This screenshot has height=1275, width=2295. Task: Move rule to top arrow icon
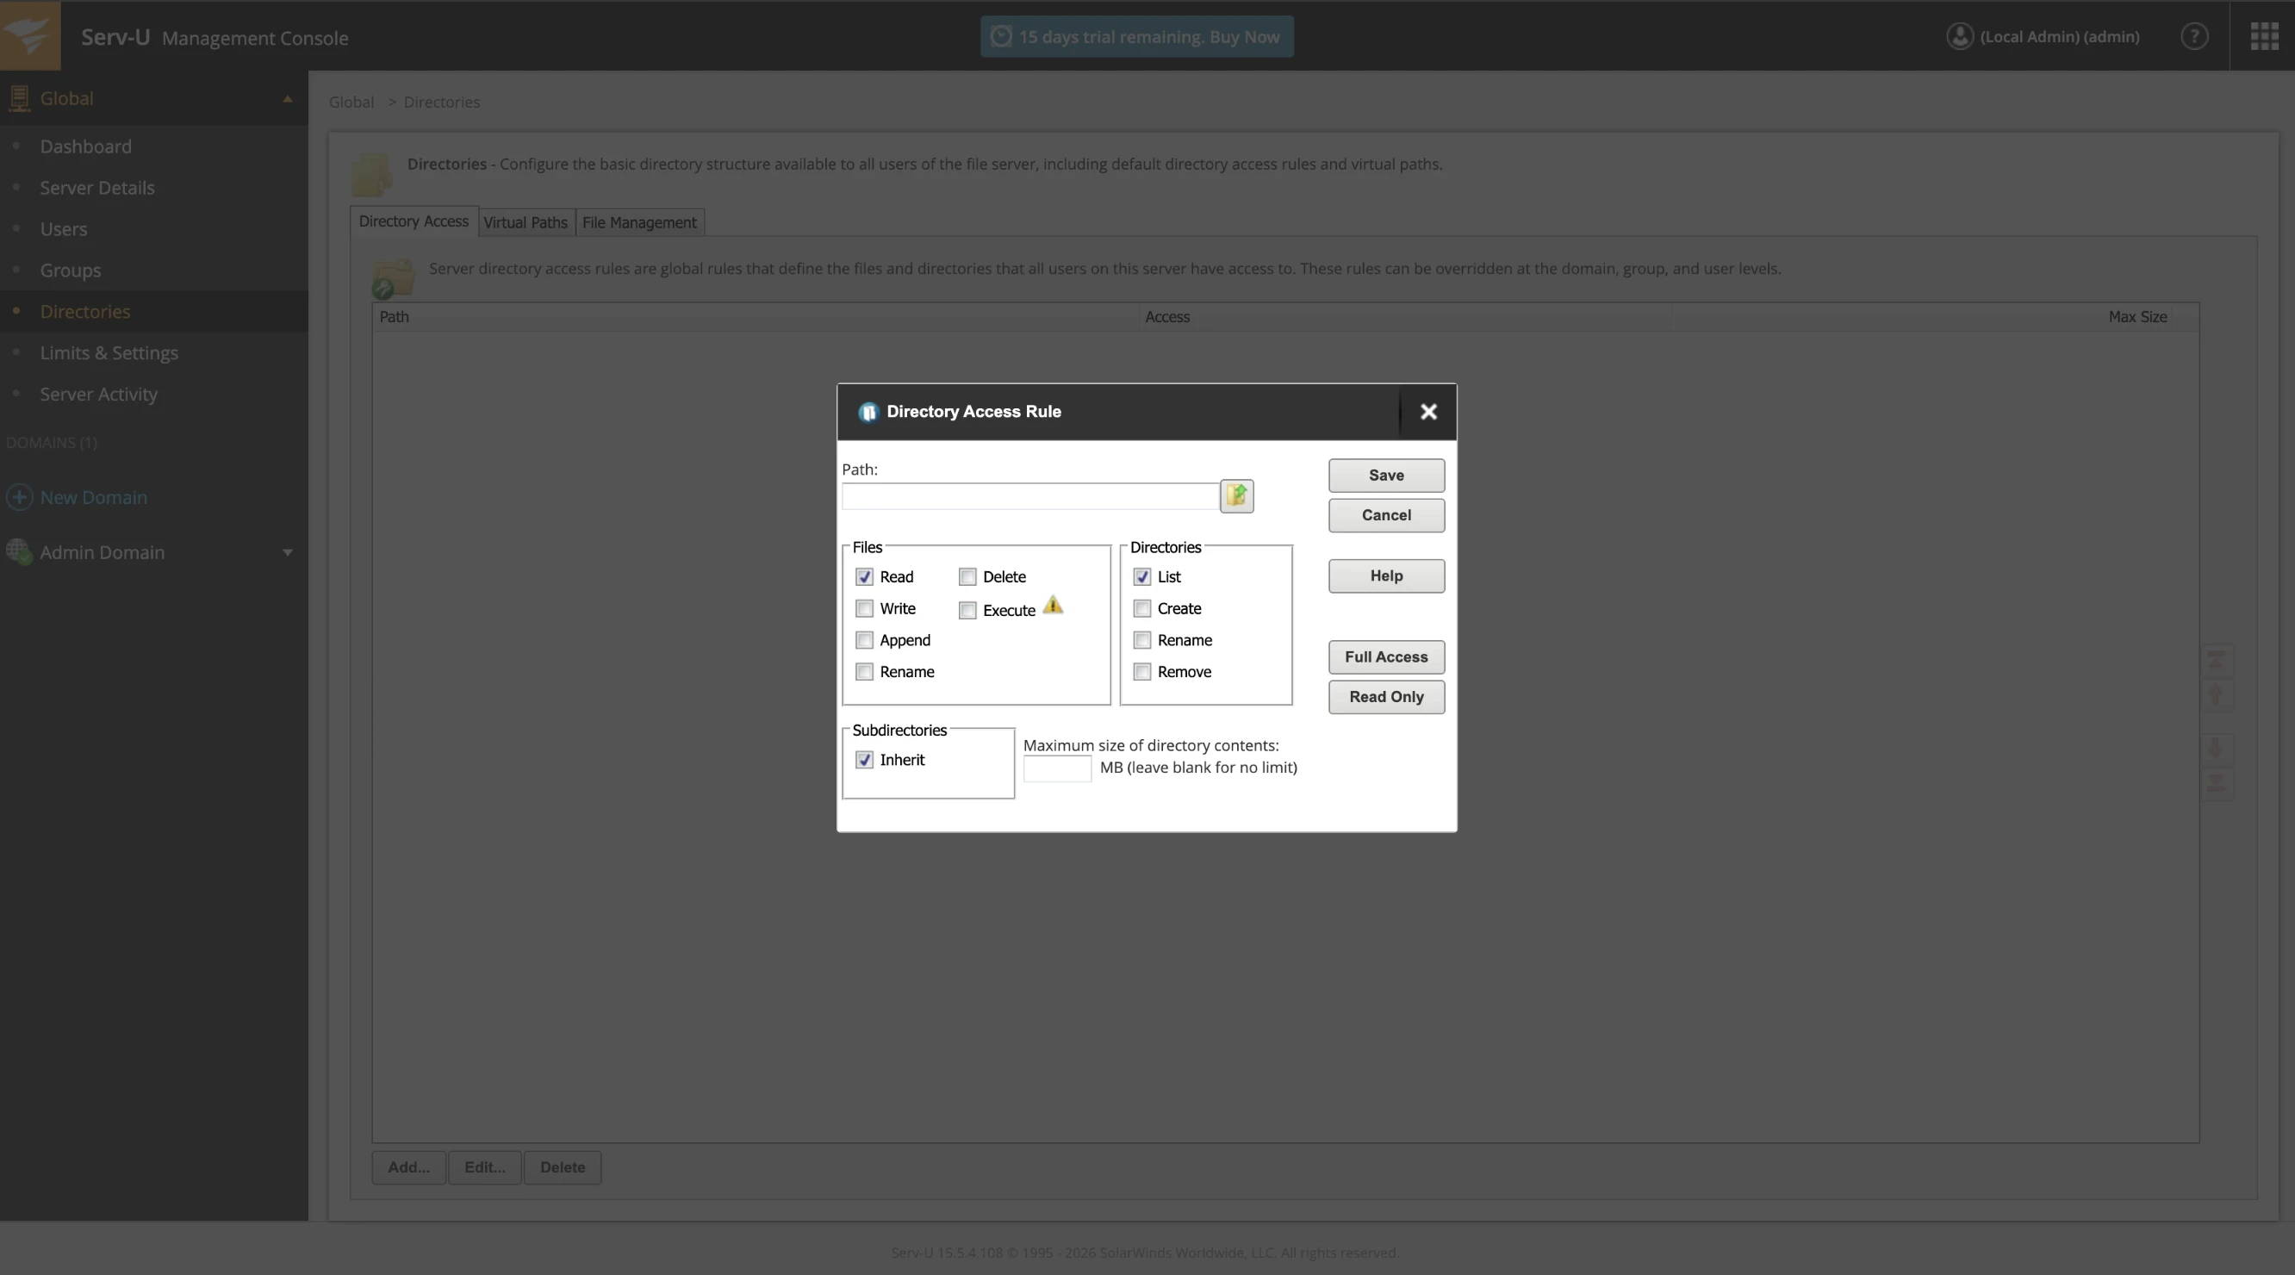2216,661
